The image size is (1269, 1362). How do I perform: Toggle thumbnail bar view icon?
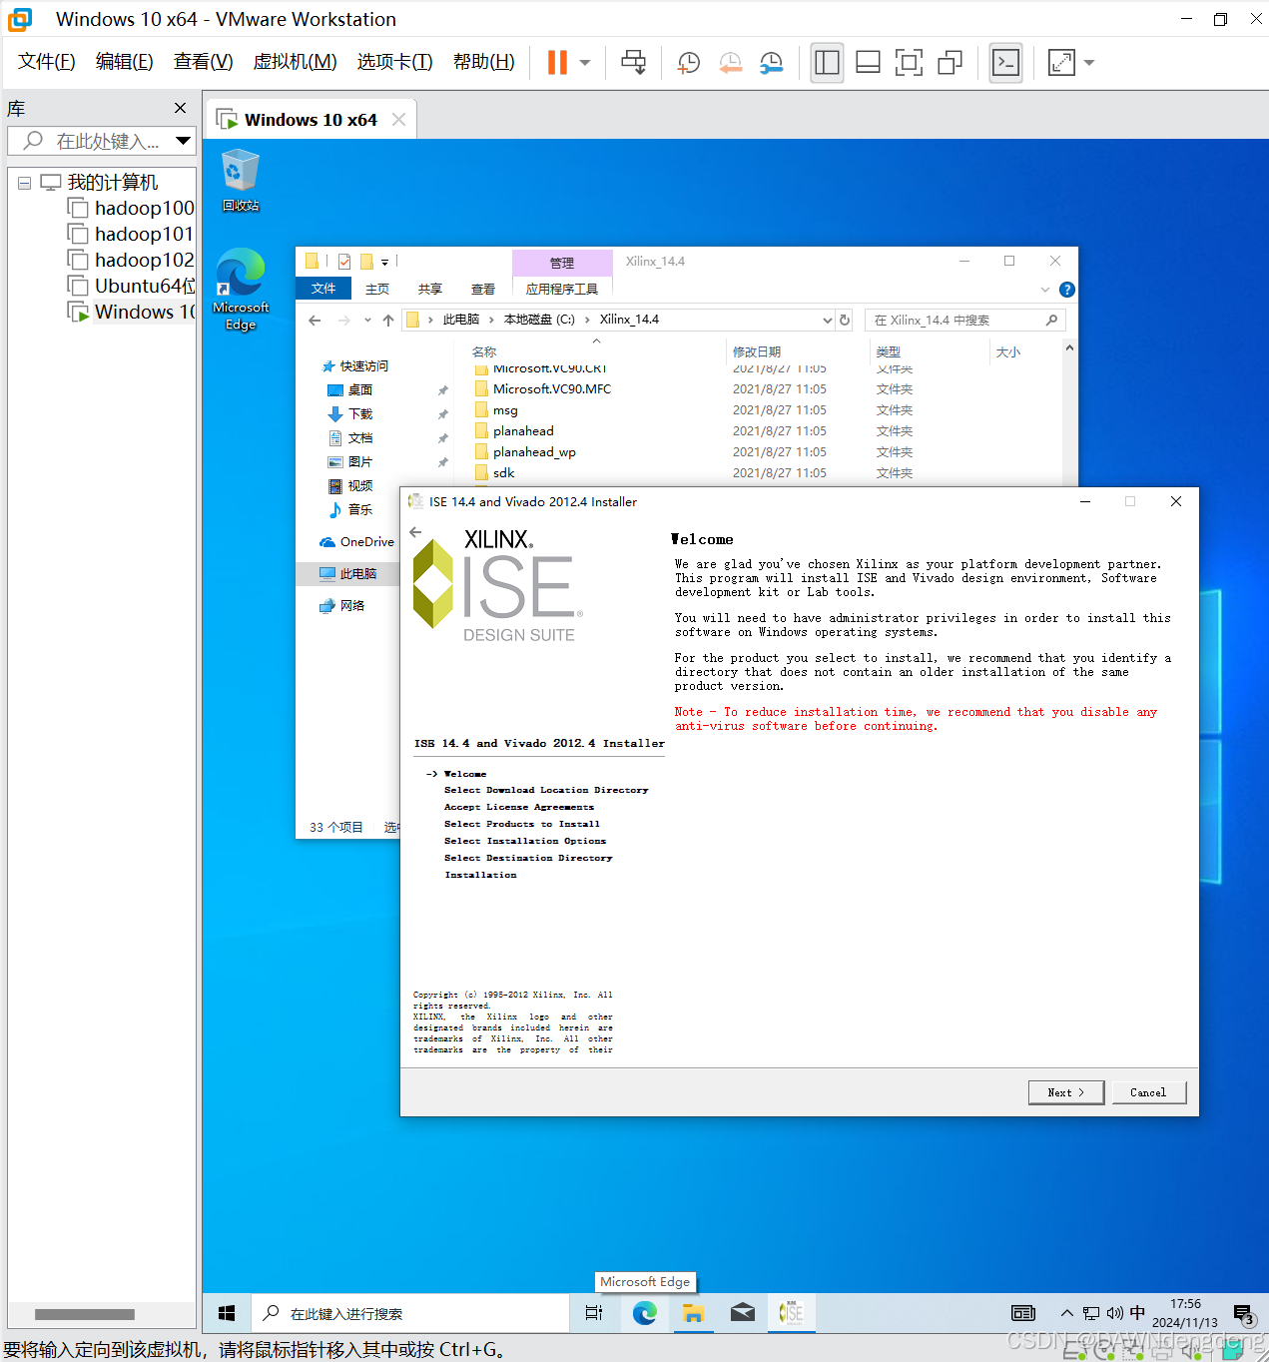(x=868, y=62)
